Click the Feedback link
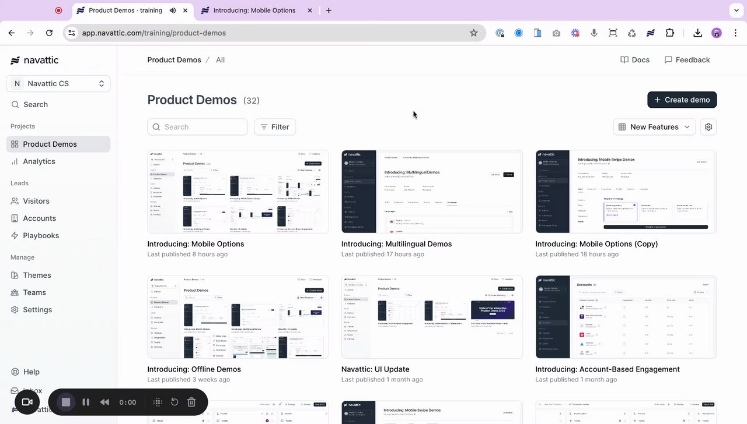The width and height of the screenshot is (747, 424). pyautogui.click(x=687, y=60)
